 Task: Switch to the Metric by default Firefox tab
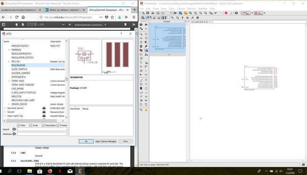coord(65,10)
